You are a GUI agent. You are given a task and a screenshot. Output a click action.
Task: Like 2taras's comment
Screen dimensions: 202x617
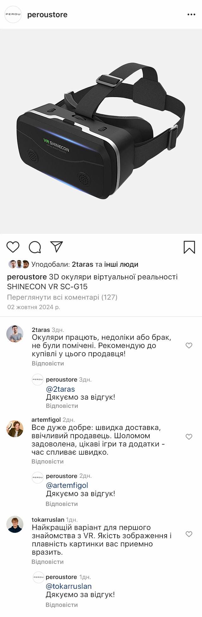(x=189, y=346)
